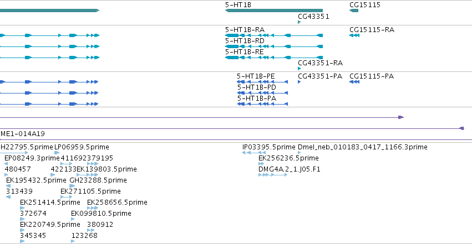This screenshot has width=472, height=244.
Task: Select the EK271105.5prime EST feature
Action: tap(66, 197)
